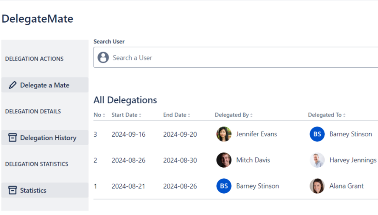378x215 pixels.
Task: Click Jennifer Evans' profile photo
Action: pos(224,134)
